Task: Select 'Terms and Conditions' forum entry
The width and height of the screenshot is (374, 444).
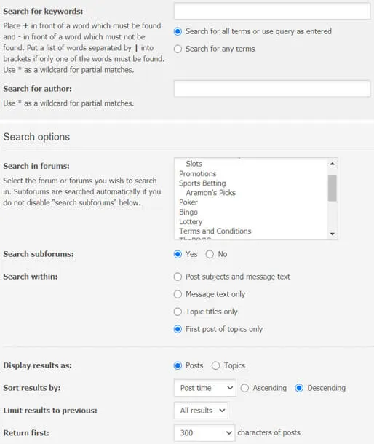Action: (x=215, y=231)
